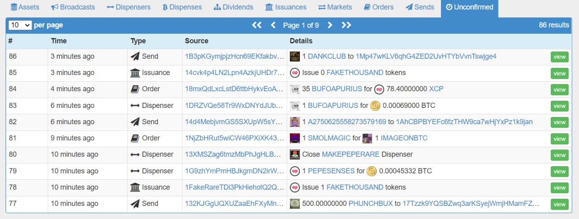Click view button for row 84

click(x=560, y=89)
